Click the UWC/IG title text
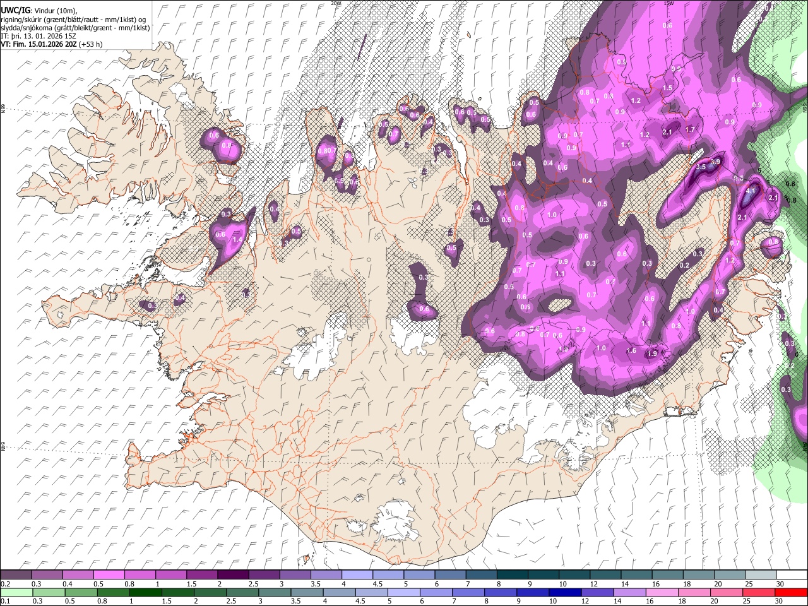 15,11
